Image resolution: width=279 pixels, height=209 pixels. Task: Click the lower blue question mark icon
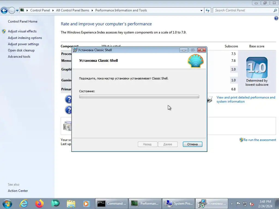pyautogui.click(x=68, y=110)
